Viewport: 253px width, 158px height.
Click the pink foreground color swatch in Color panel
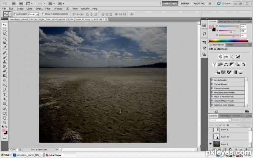211,27
